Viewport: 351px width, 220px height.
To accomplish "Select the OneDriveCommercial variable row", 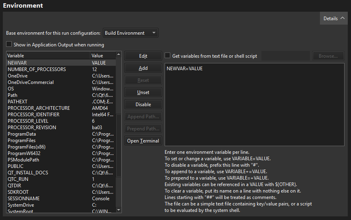I will coord(61,82).
